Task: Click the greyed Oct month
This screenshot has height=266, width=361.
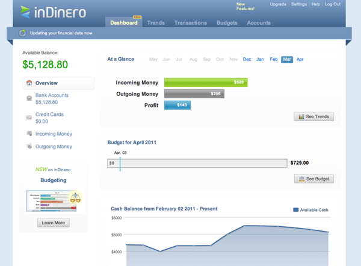Action: pyautogui.click(x=220, y=59)
